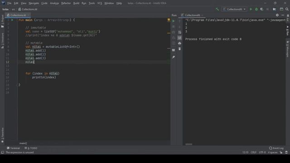The width and height of the screenshot is (290, 163).
Task: Open the Build menu
Action: coord(76,3)
